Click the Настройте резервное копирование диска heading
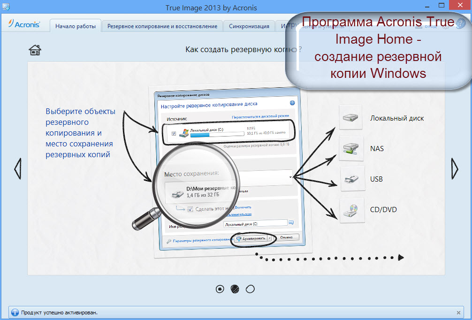This screenshot has width=472, height=320. pyautogui.click(x=209, y=106)
